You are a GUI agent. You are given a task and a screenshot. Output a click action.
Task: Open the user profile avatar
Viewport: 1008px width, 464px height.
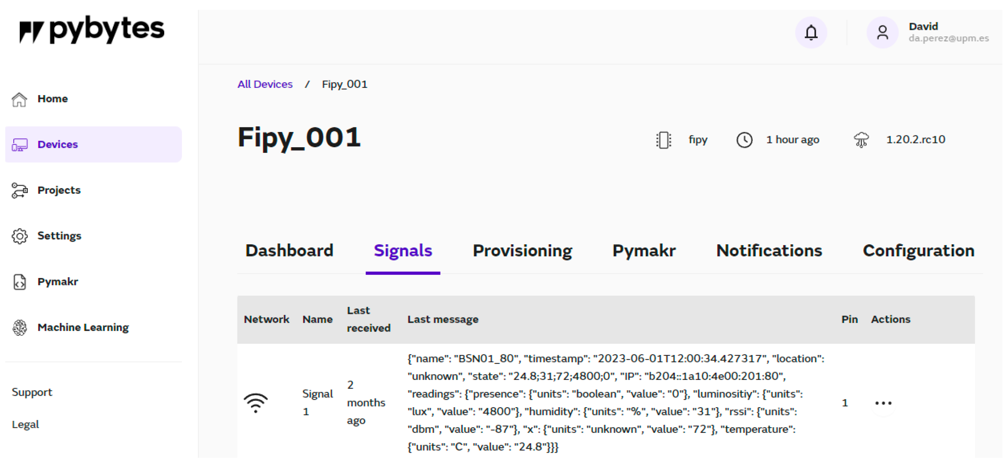tap(882, 32)
